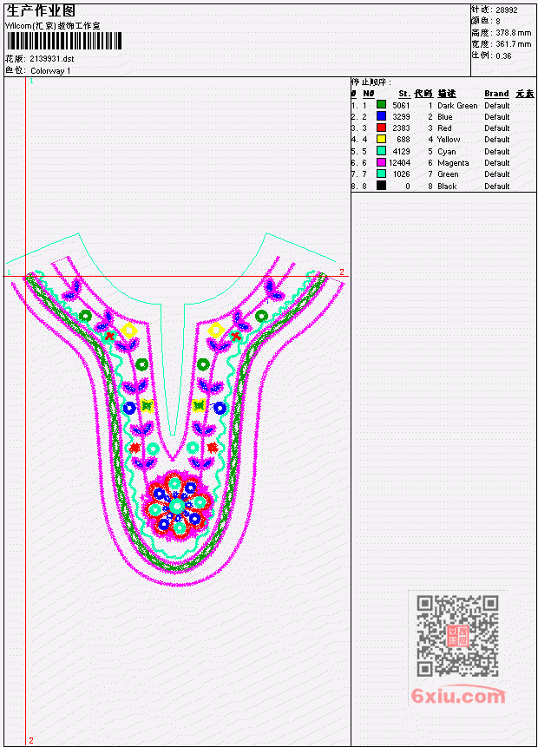Click the red end marker '2' on the horizontal line
The height and width of the screenshot is (747, 538).
342,272
